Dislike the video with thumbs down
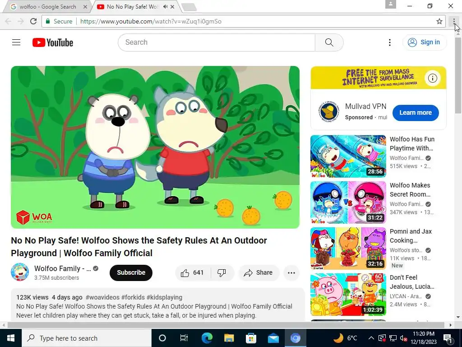The height and width of the screenshot is (347, 462). [222, 272]
